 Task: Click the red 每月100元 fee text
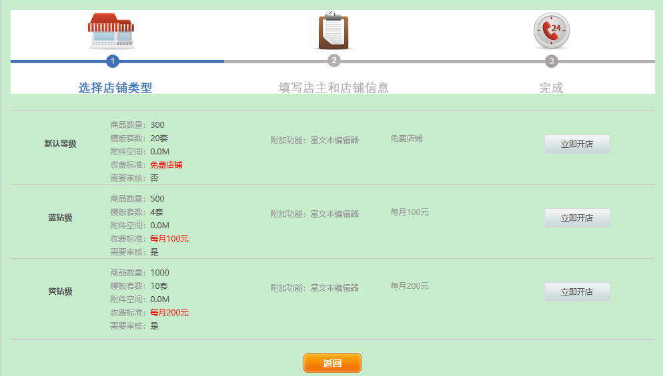(x=169, y=239)
